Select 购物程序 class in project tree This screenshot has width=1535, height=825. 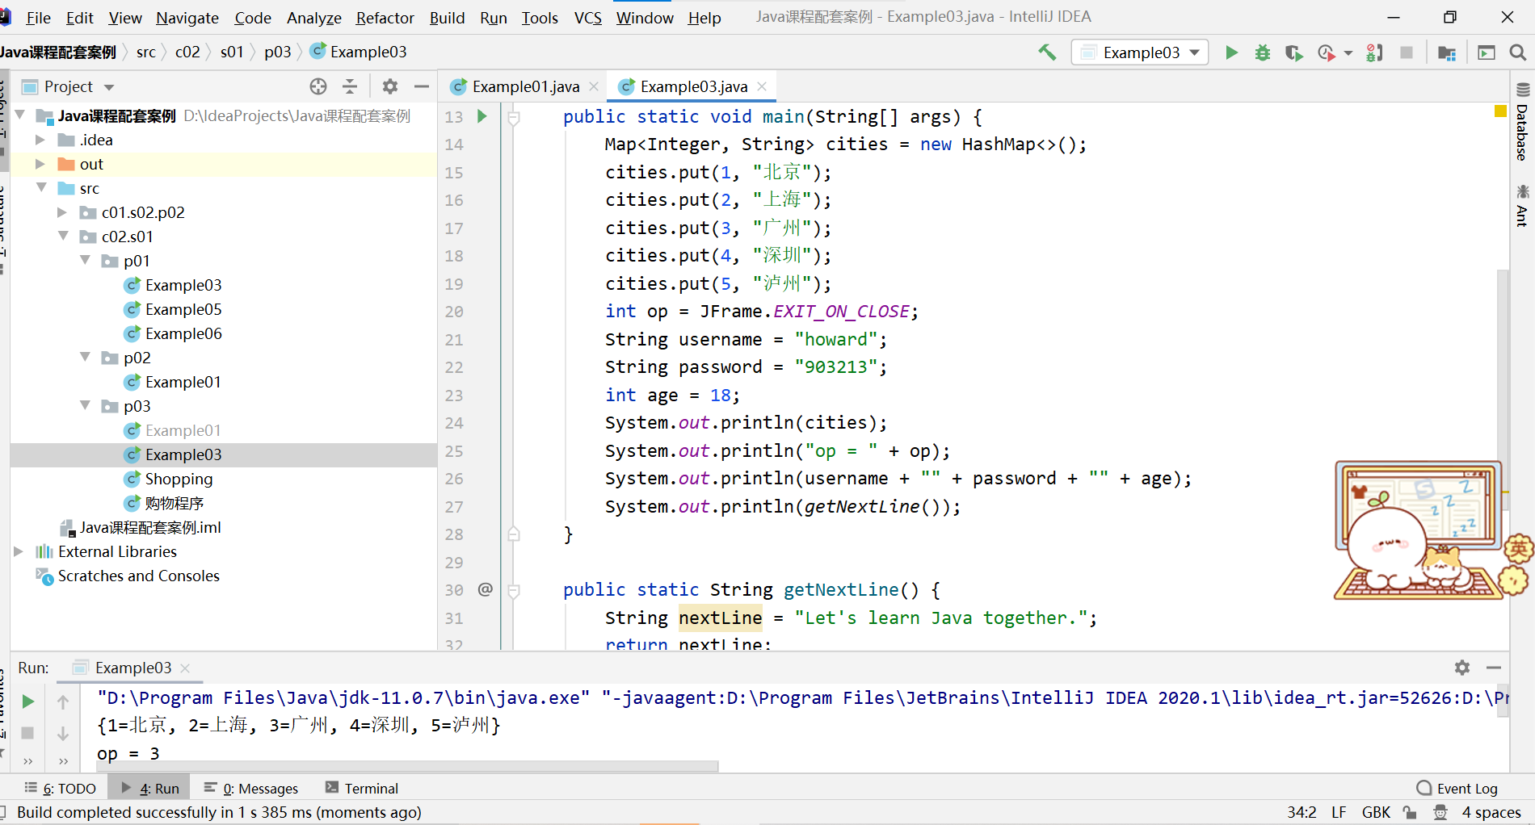(174, 503)
